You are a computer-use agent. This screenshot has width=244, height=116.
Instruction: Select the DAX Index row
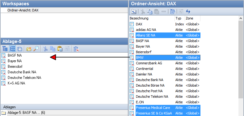point(165,24)
